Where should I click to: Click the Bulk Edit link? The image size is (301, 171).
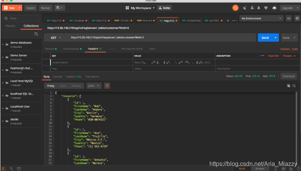[273, 56]
